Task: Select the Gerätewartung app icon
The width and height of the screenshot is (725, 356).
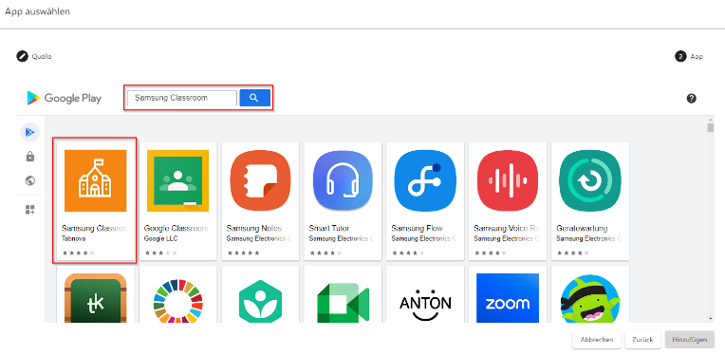Action: coord(589,180)
